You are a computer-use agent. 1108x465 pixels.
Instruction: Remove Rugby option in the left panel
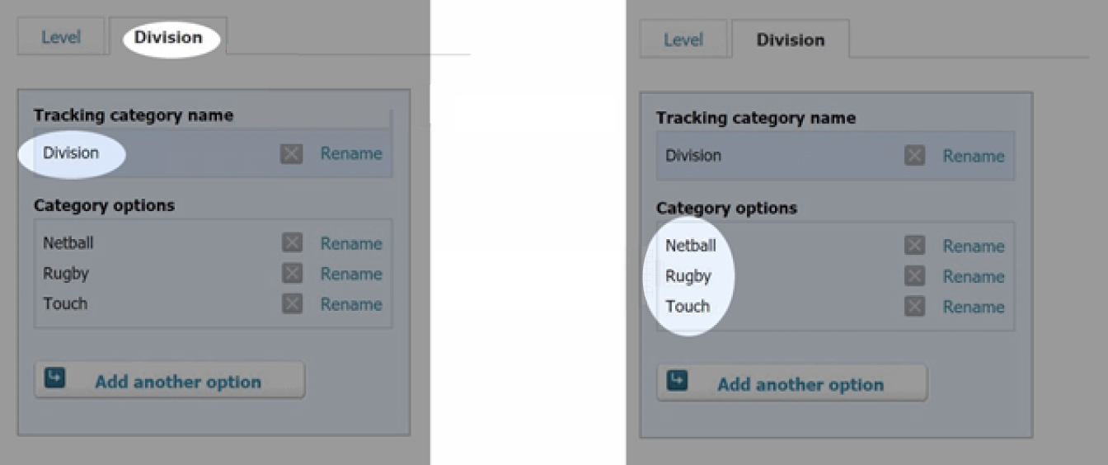(292, 273)
